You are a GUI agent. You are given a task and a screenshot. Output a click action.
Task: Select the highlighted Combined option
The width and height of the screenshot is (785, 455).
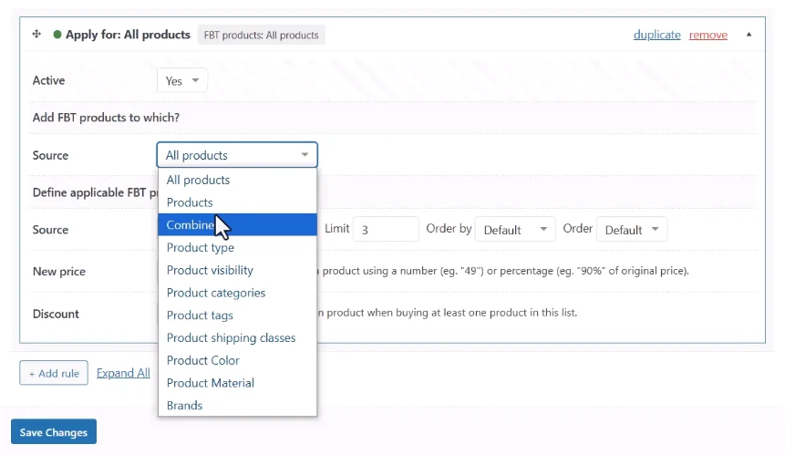(191, 225)
